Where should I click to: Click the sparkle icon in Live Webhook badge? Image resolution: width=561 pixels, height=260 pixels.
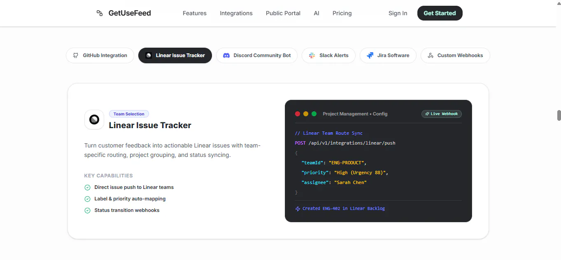(427, 114)
